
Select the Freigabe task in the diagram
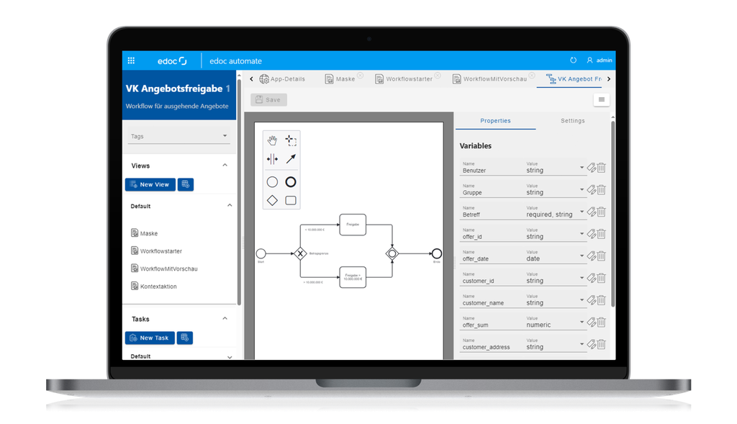[353, 225]
